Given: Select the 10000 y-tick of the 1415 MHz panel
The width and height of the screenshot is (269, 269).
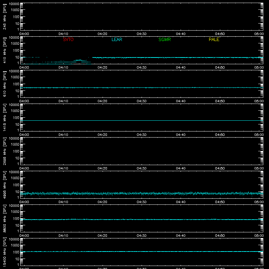Looking at the screenshot, I should pyautogui.click(x=14, y=105).
